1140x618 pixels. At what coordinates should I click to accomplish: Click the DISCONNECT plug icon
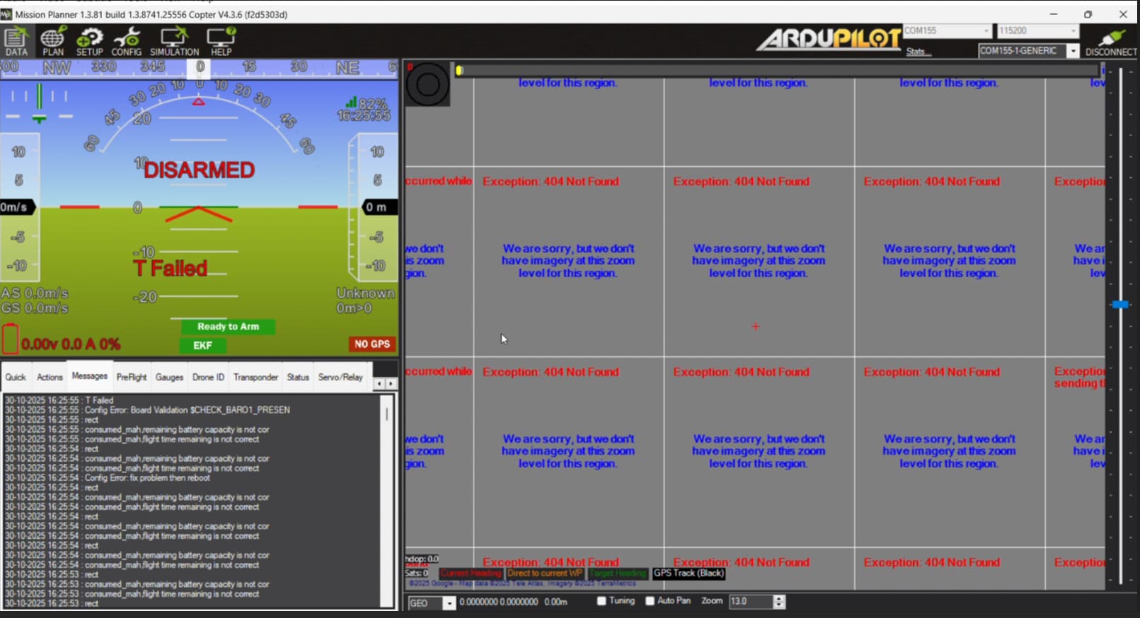[x=1111, y=38]
